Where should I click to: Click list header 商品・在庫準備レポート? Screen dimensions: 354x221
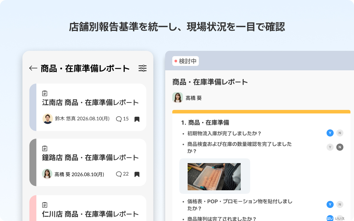[x=85, y=69]
